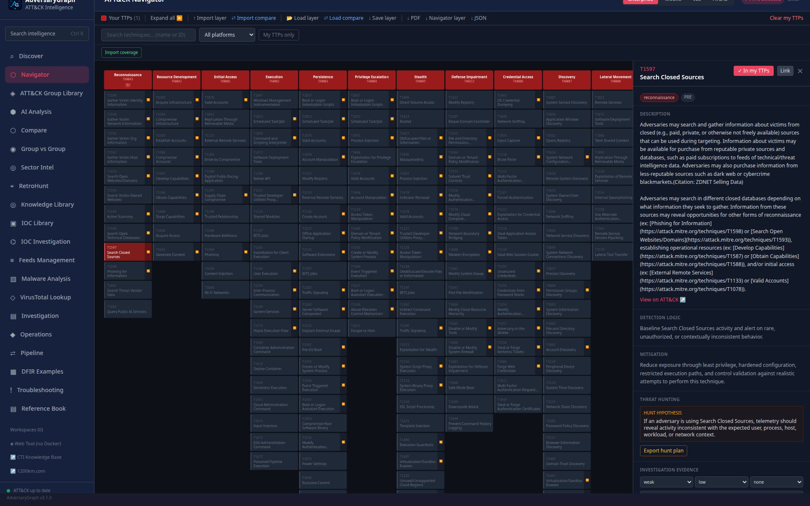Screen dimensions: 810x506
Task: Click Clear my TTPs
Action: 786,18
